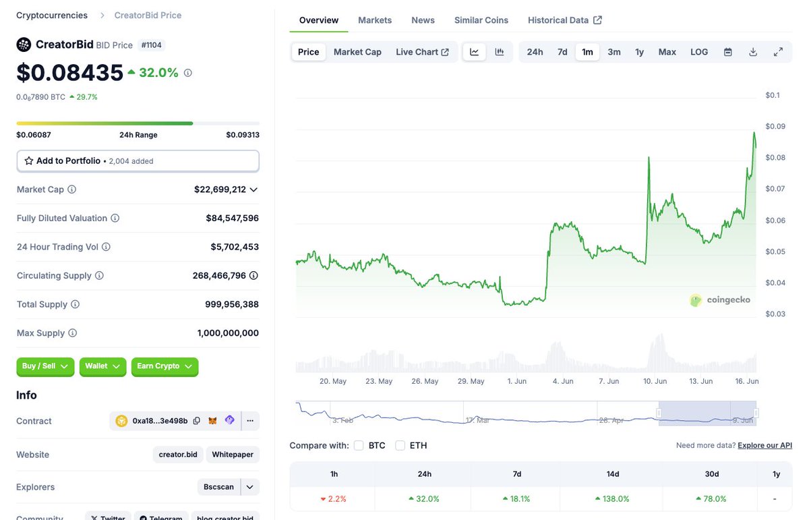
Task: Open more contract options ellipsis
Action: point(250,421)
